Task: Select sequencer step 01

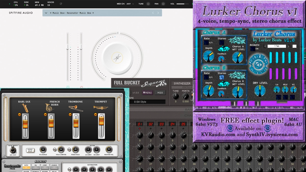Action: 140,124
